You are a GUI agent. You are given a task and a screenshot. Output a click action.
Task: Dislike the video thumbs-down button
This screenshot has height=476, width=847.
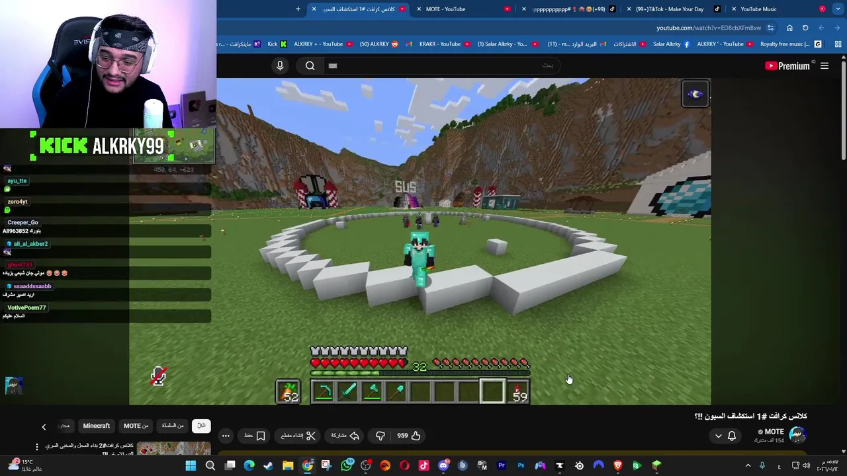click(x=380, y=436)
